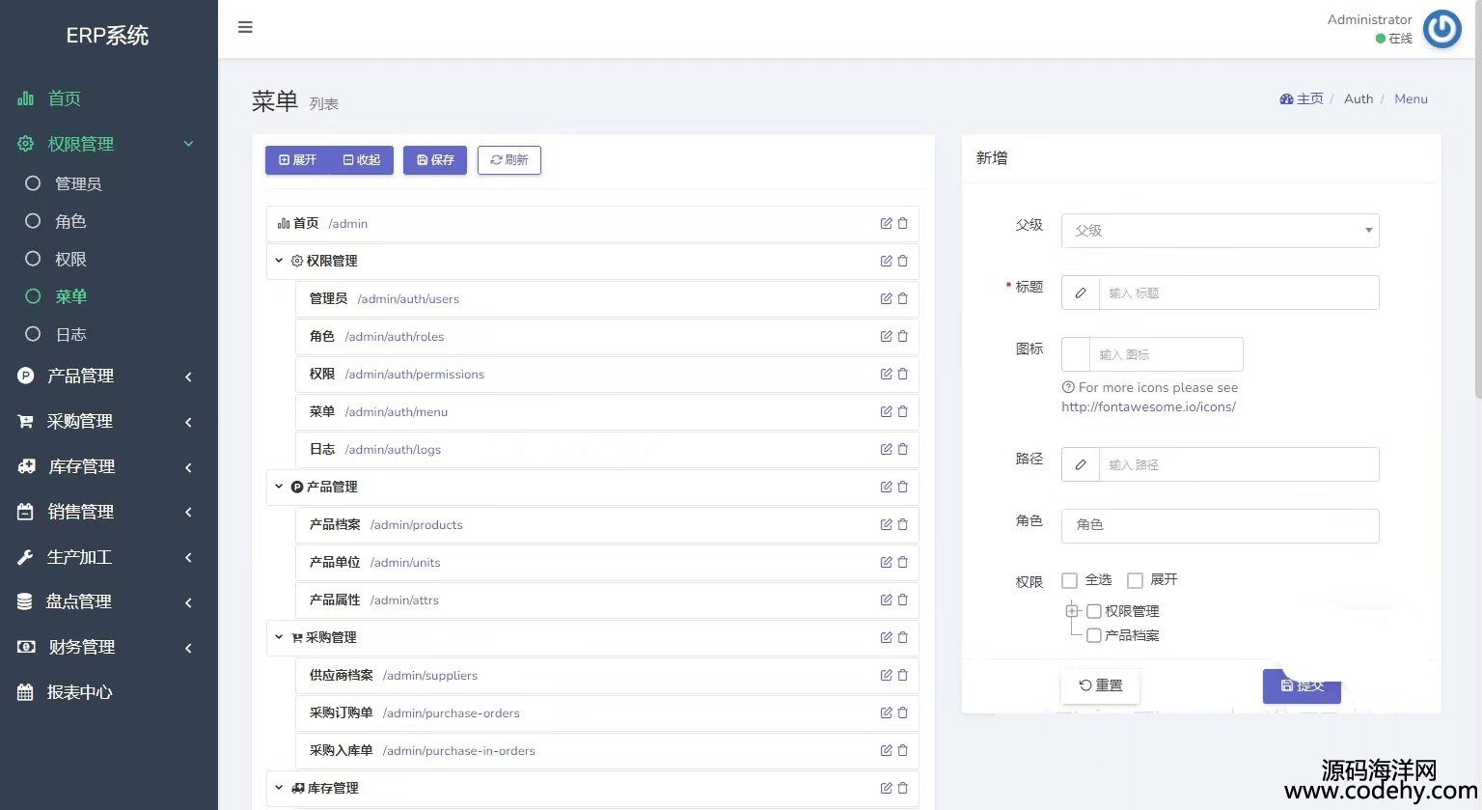Click the Administrator power avatar icon
The image size is (1482, 810).
(x=1441, y=29)
